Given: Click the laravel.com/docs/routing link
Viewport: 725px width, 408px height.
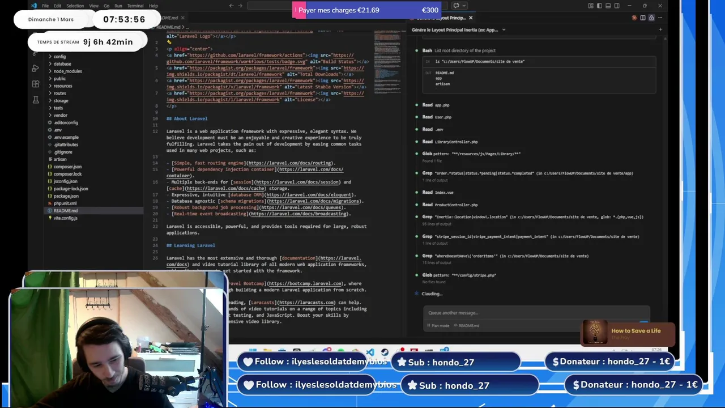Looking at the screenshot, I should pos(291,163).
